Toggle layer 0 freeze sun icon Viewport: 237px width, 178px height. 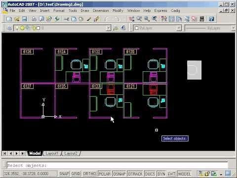(x=22, y=28)
